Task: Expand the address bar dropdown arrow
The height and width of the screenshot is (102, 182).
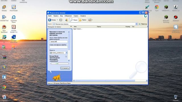Action: [x=136, y=24]
